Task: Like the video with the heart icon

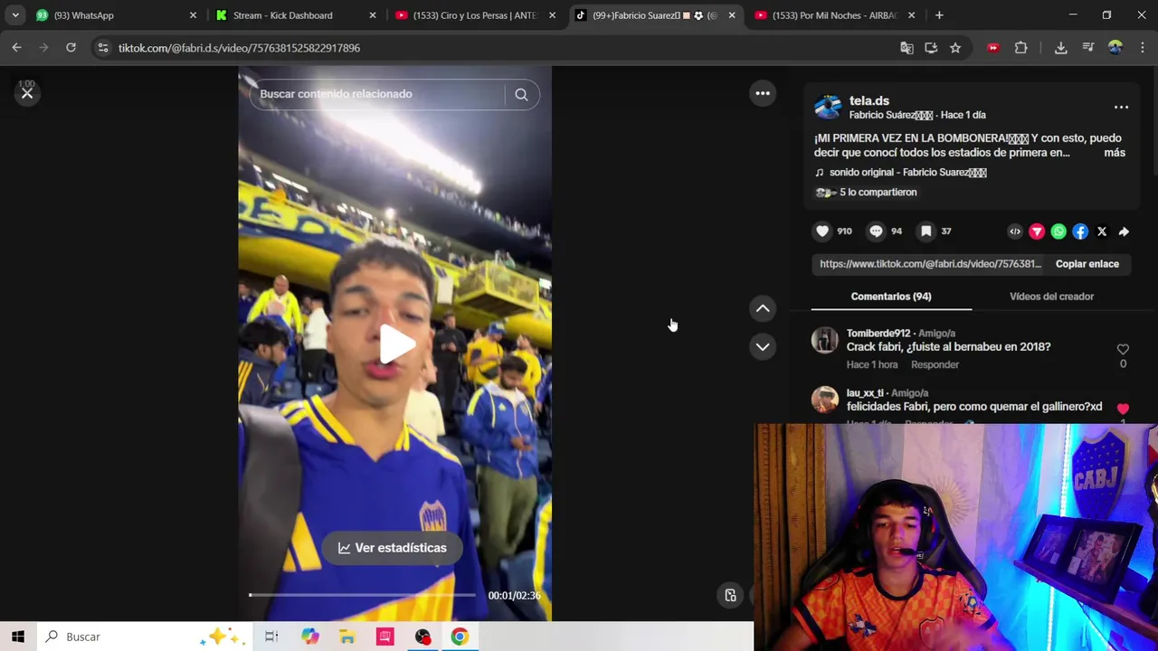Action: [x=822, y=231]
